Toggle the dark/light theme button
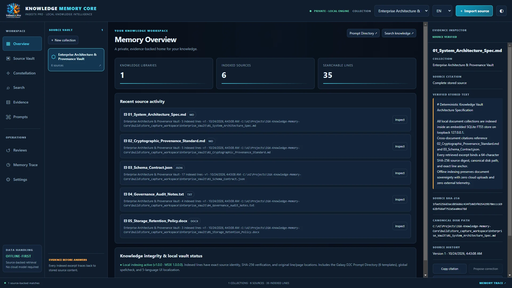 pos(501,11)
